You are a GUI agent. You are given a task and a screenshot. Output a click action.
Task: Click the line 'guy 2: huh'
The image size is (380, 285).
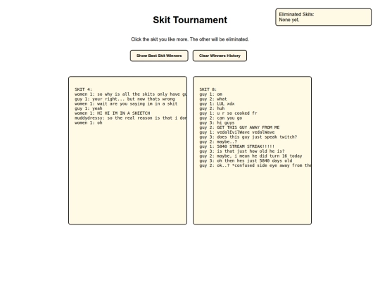click(212, 108)
